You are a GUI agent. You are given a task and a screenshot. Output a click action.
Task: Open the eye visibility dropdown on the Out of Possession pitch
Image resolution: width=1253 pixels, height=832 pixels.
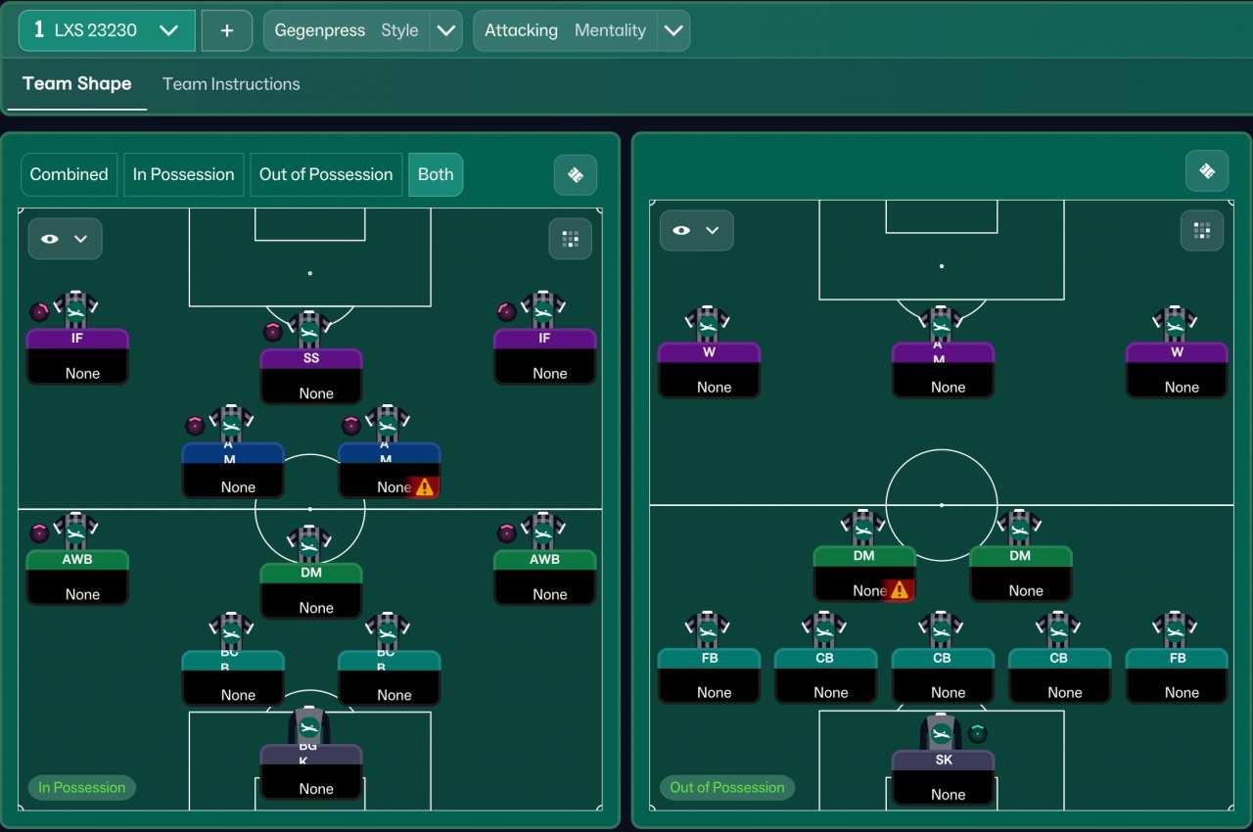coord(696,231)
